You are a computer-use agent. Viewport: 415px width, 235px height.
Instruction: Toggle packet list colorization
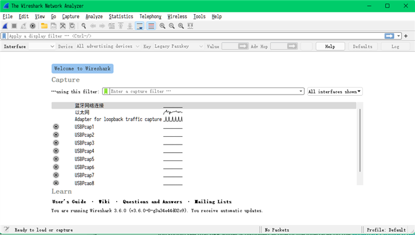point(151,26)
